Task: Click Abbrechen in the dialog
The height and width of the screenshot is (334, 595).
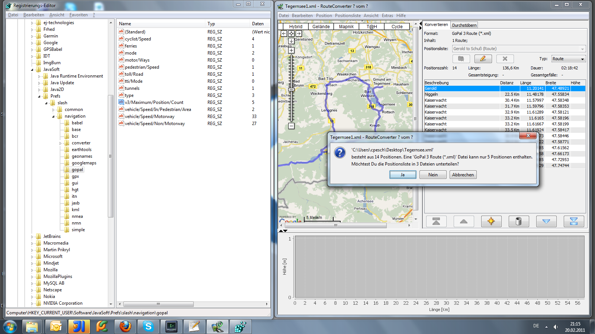Action: [463, 175]
